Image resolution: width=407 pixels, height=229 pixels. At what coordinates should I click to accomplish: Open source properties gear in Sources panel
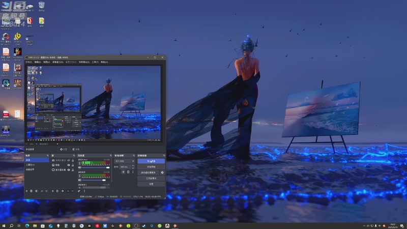click(63, 191)
